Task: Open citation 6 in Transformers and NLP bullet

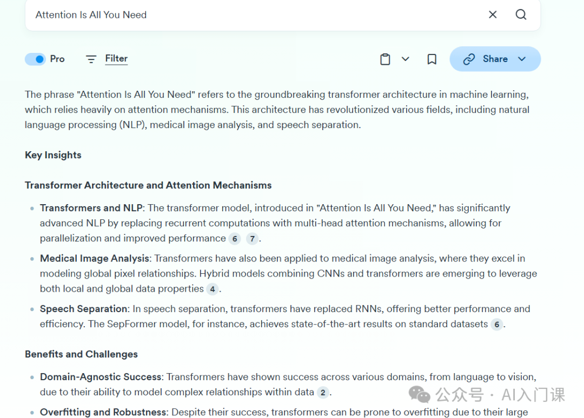Action: [234, 239]
